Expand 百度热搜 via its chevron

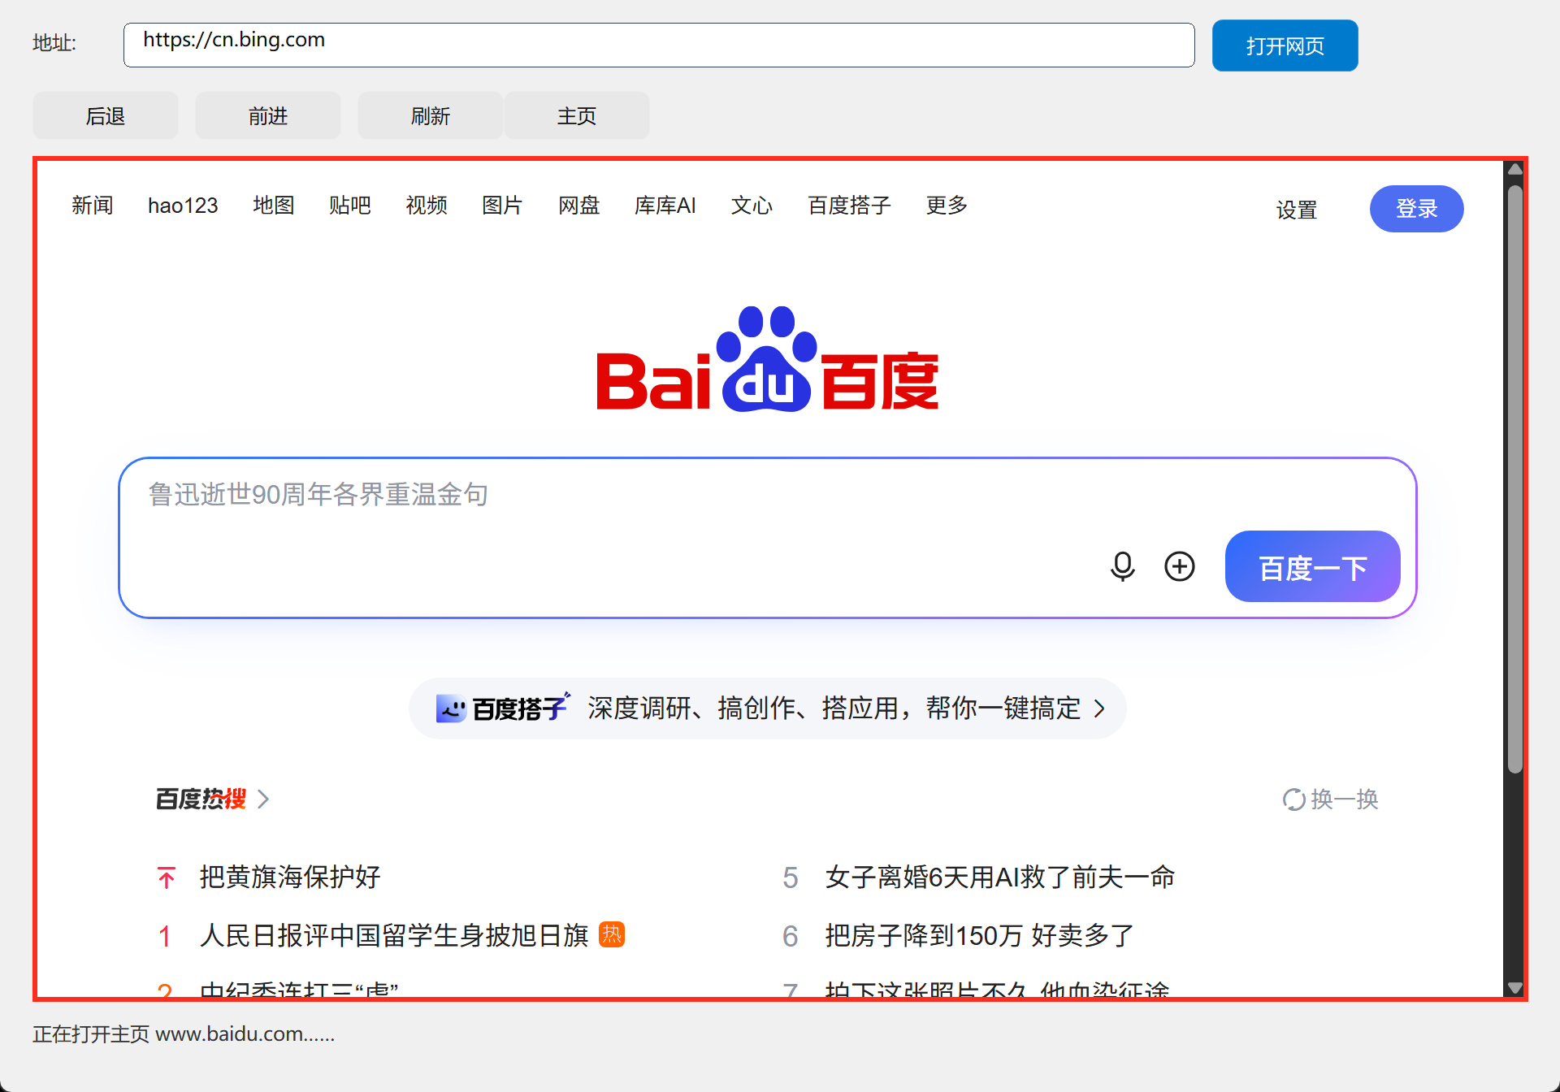263,799
